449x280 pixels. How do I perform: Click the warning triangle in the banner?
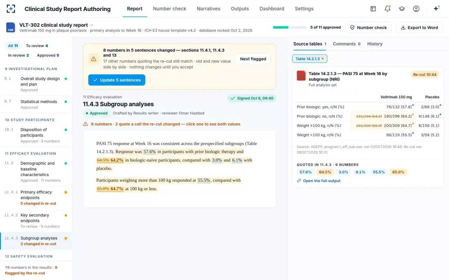pyautogui.click(x=93, y=59)
